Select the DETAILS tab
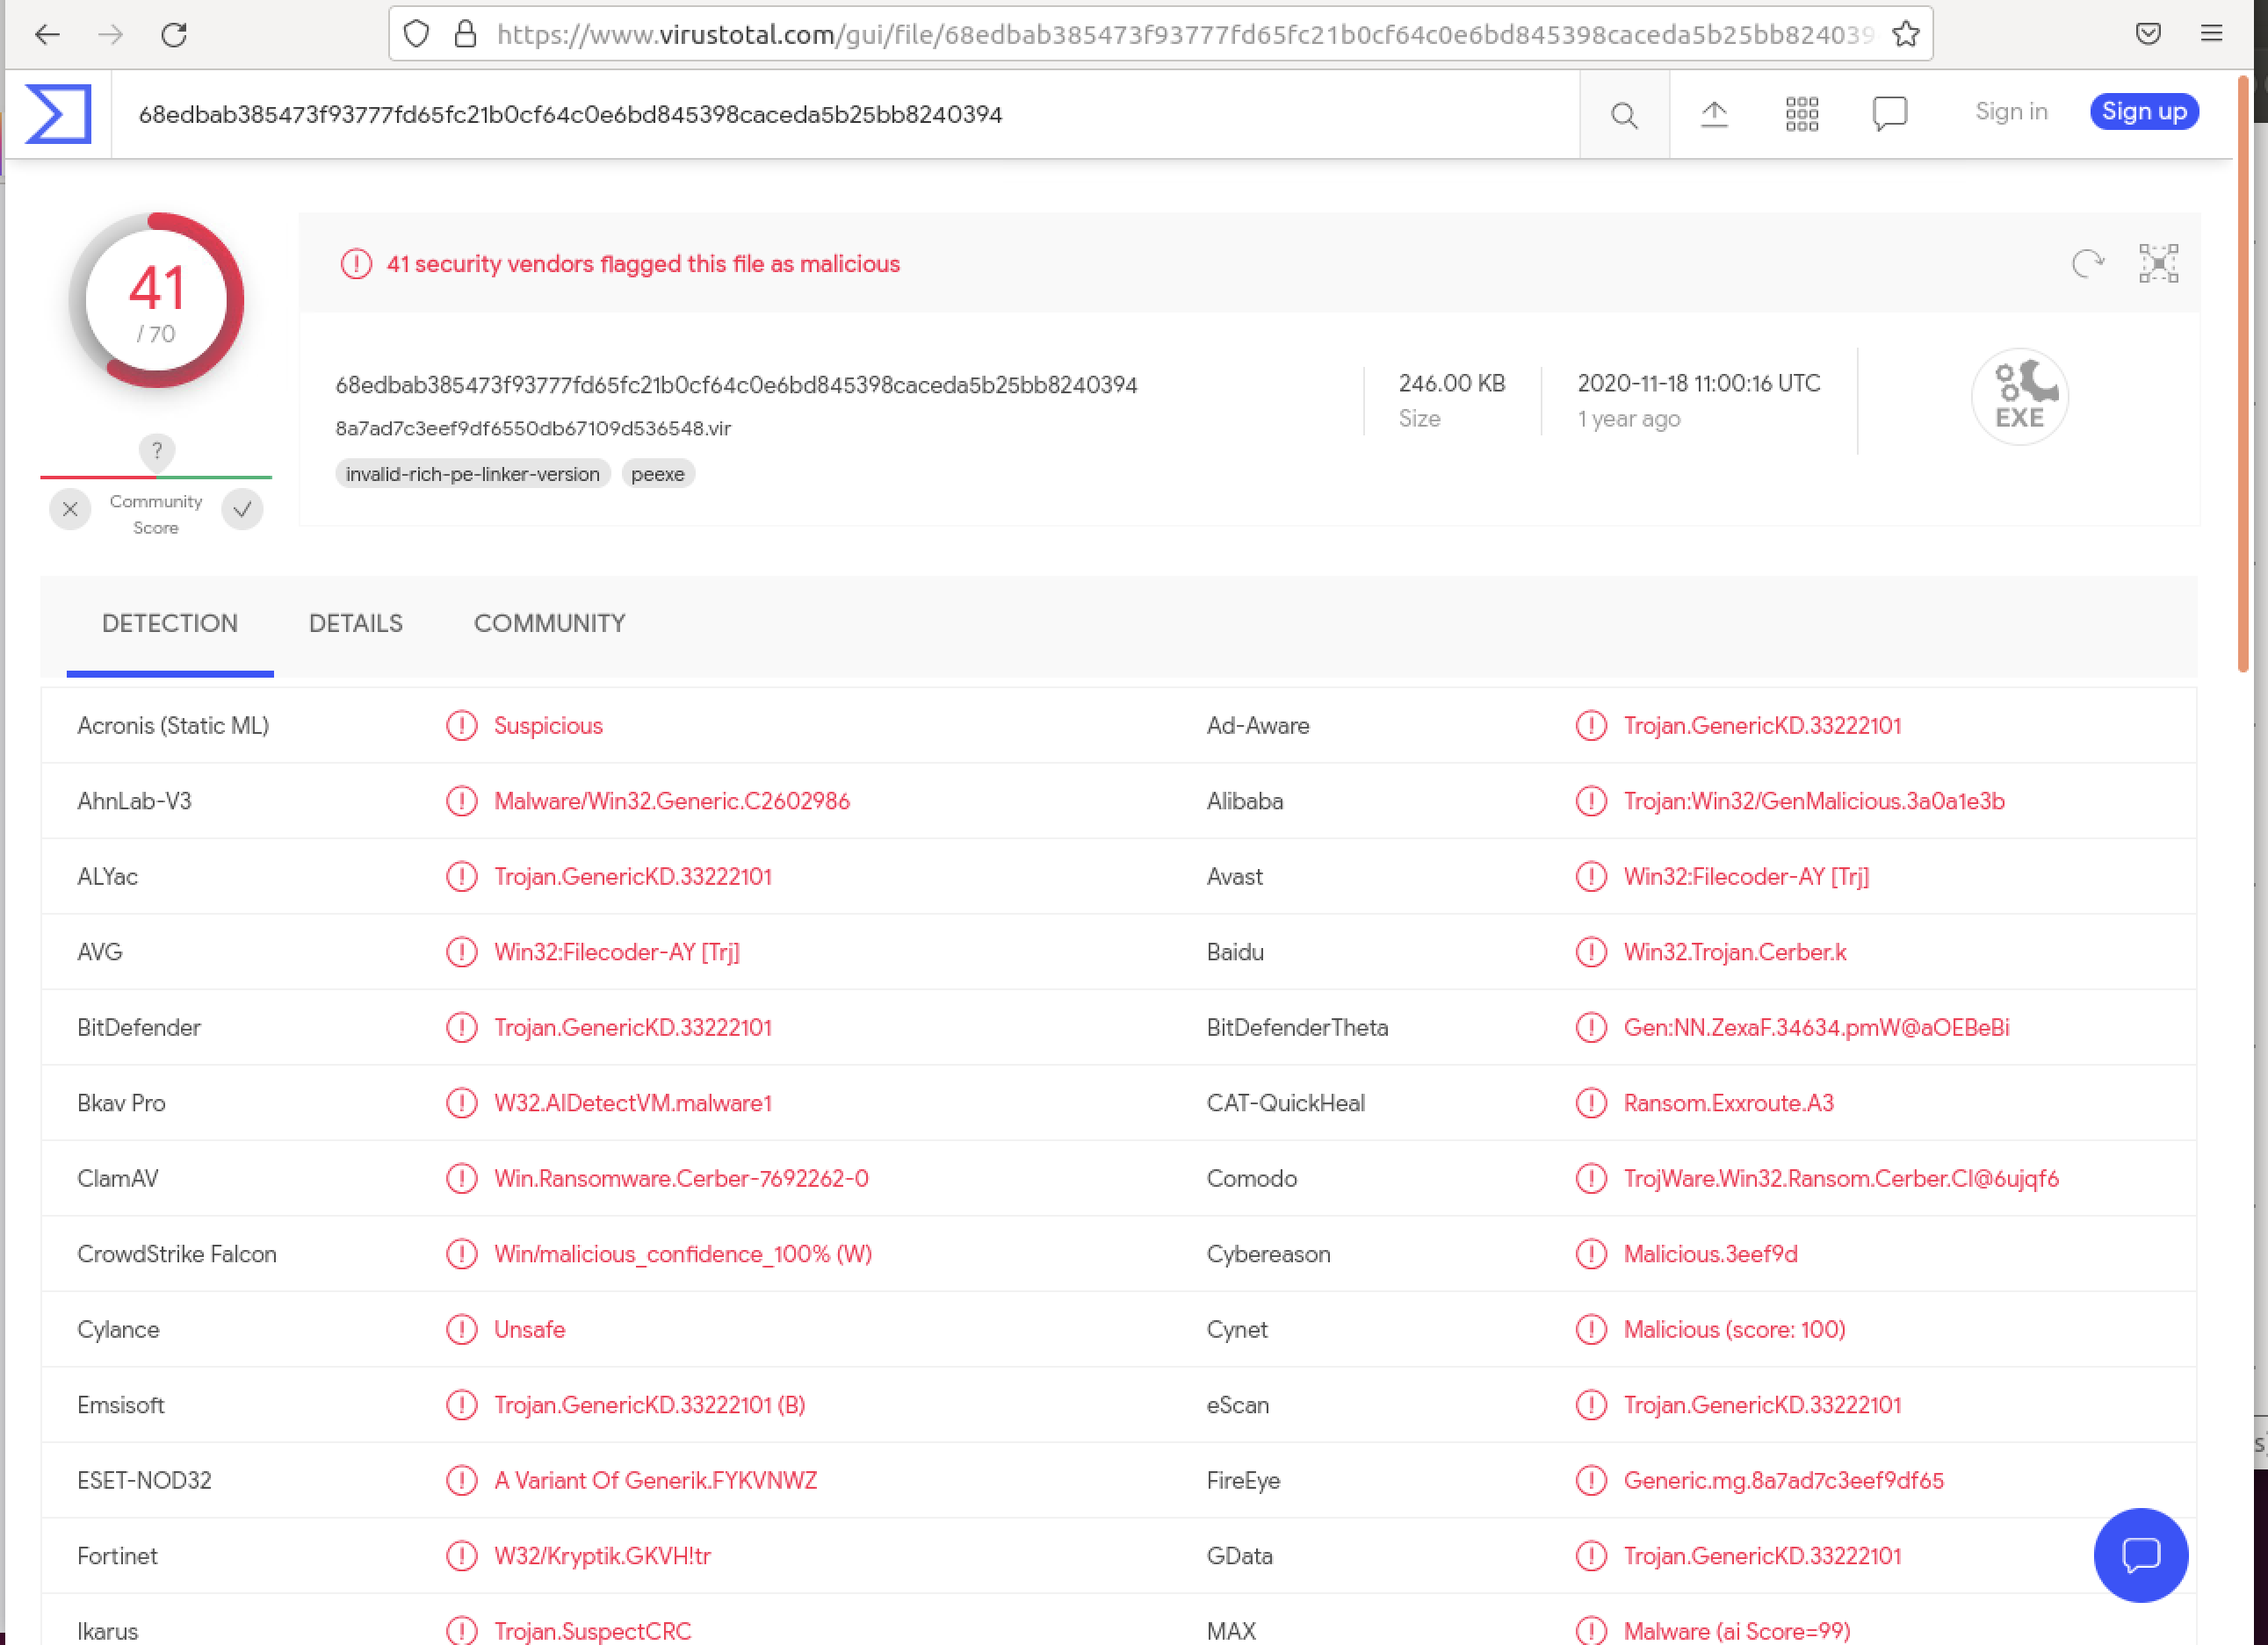2268x1645 pixels. pyautogui.click(x=356, y=625)
